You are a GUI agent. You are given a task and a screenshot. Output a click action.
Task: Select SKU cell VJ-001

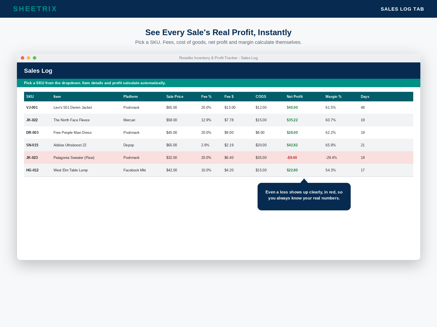[32, 107]
